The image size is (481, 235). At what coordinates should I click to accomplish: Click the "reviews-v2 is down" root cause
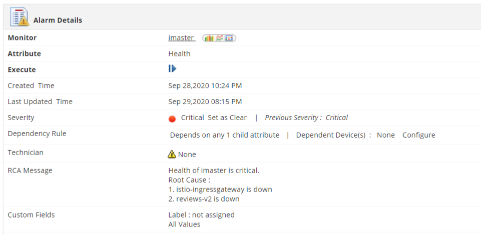pos(204,199)
